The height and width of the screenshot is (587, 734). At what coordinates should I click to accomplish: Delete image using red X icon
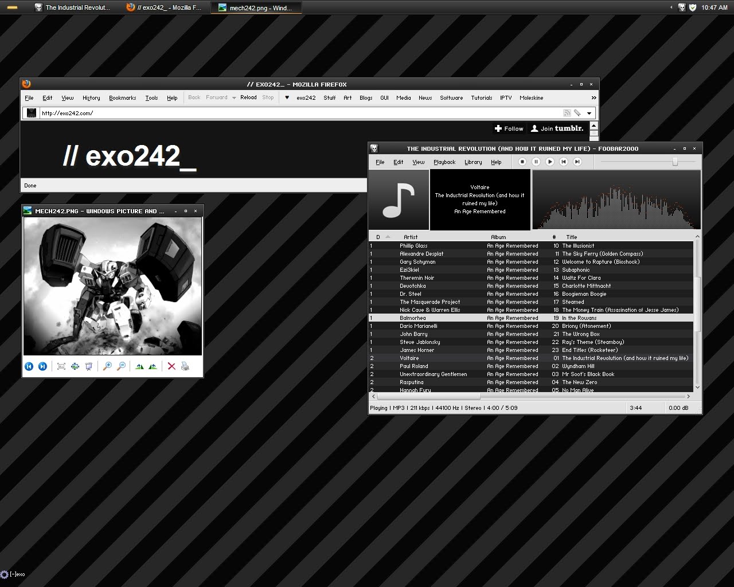pos(171,366)
